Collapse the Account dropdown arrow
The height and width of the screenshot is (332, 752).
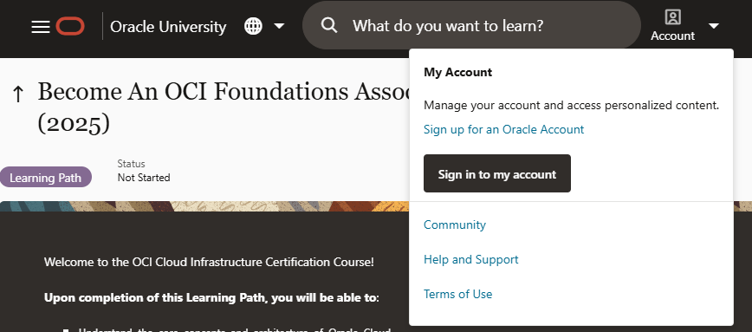point(714,26)
